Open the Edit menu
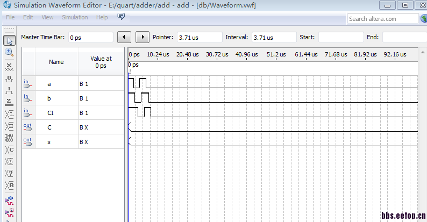The image size is (427, 222). coord(28,17)
